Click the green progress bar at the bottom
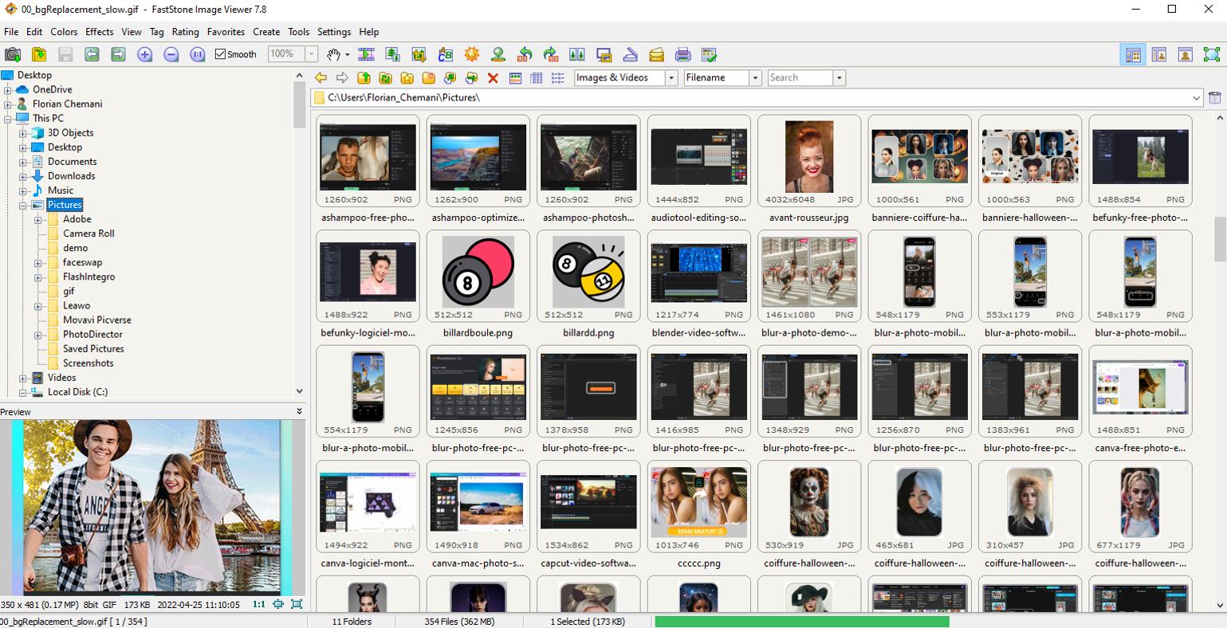The width and height of the screenshot is (1227, 628). click(801, 621)
